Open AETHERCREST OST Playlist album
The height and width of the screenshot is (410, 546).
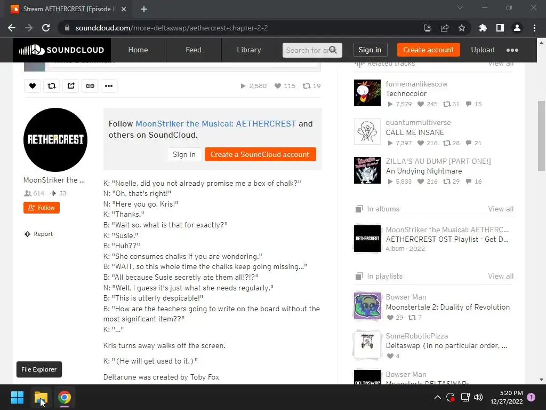[x=448, y=240]
